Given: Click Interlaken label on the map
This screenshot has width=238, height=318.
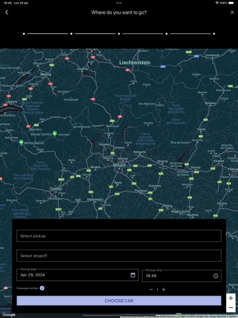Looking at the screenshot, I should [x=63, y=92].
